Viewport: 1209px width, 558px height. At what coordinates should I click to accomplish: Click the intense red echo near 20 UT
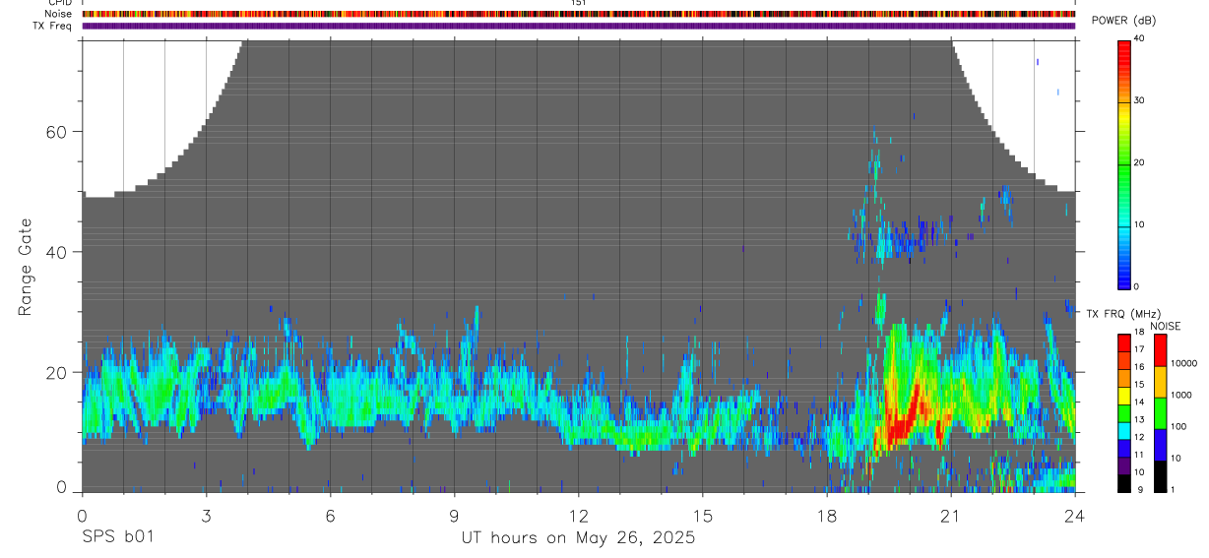(904, 418)
